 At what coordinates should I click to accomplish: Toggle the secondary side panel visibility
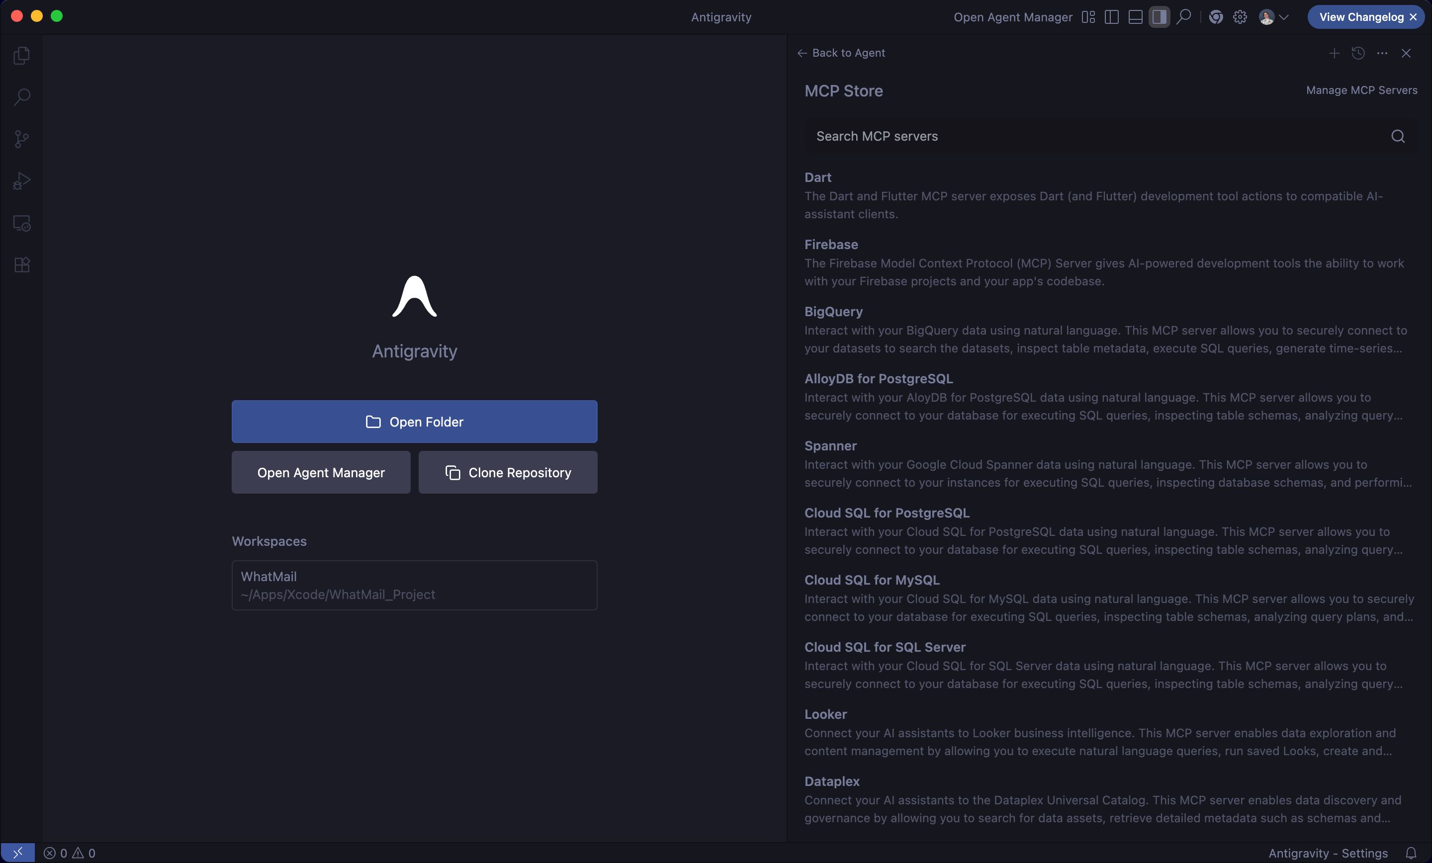[x=1159, y=17]
